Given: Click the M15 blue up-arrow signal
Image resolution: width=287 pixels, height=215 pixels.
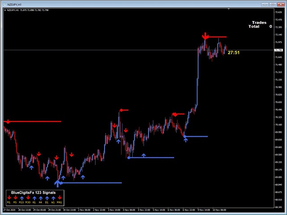Looking at the screenshot, I should click(x=22, y=198).
